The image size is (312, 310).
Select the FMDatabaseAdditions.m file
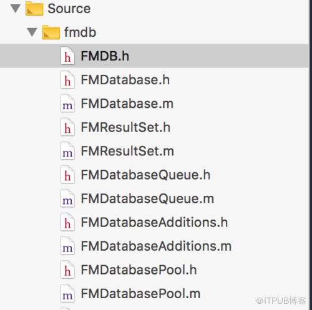click(x=156, y=246)
